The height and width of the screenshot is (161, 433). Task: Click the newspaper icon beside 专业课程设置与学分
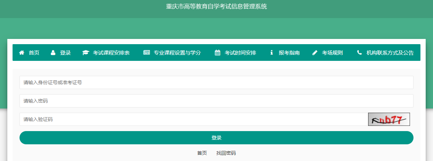(x=146, y=53)
